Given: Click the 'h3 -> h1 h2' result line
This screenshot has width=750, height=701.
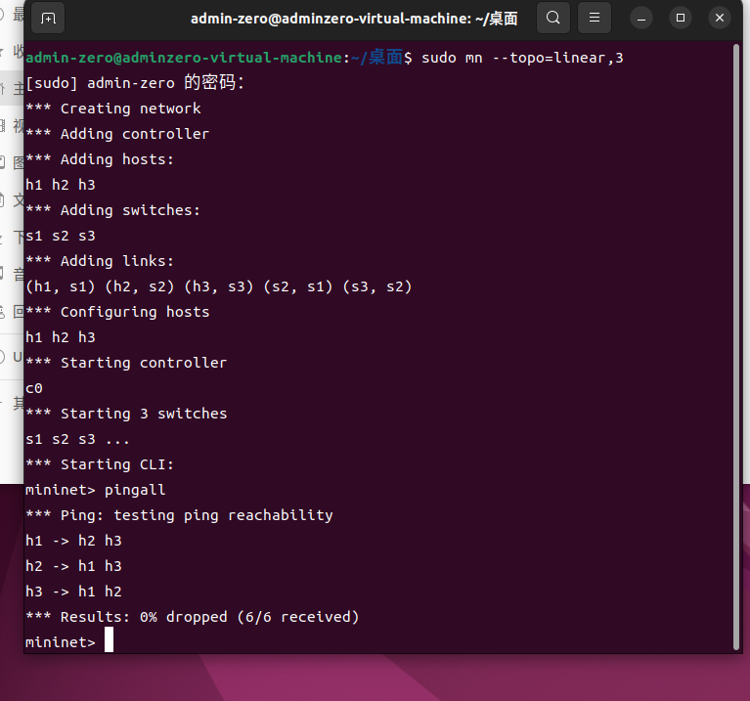Looking at the screenshot, I should pos(73,591).
